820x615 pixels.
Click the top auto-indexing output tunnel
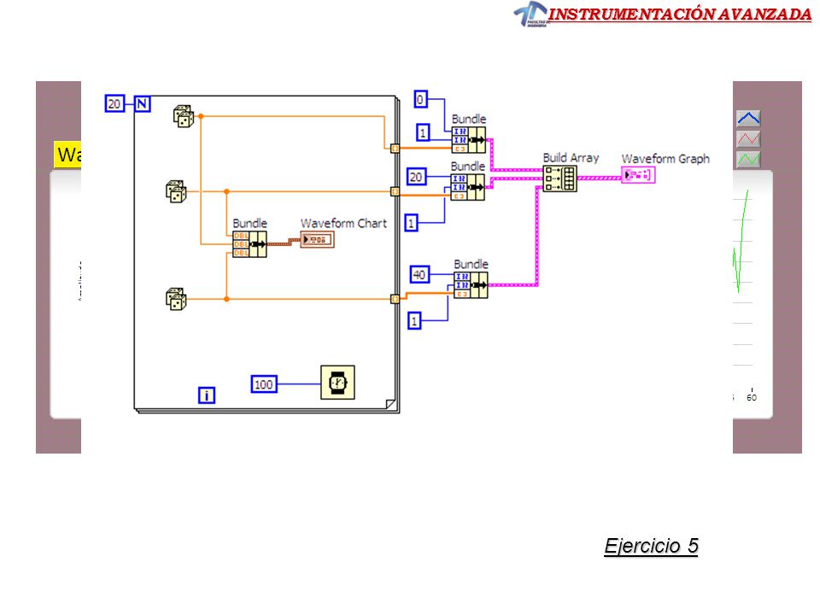[395, 149]
